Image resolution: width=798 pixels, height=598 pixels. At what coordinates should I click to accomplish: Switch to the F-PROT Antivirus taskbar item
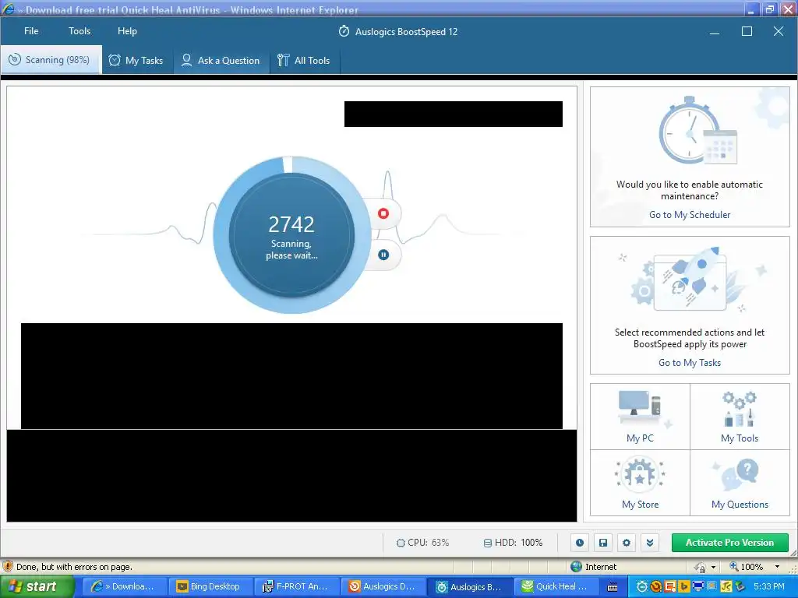(295, 586)
